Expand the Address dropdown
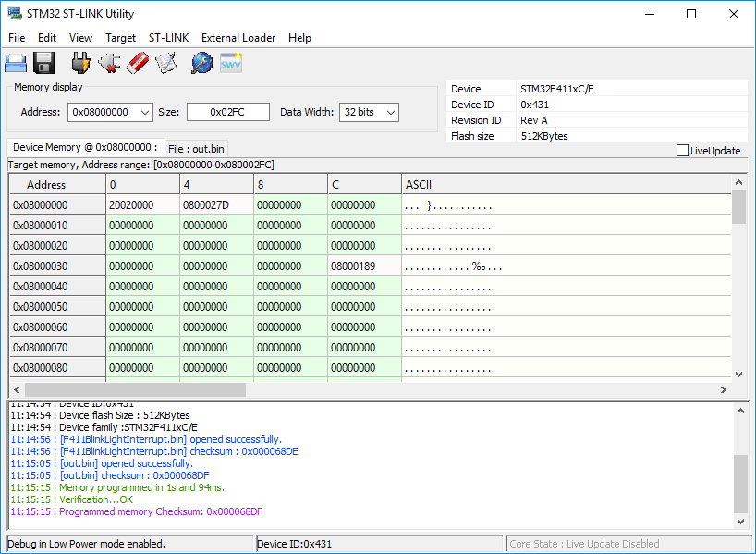Viewport: 756px width, 554px height. point(144,112)
